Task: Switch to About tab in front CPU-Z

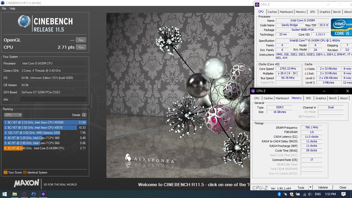Action: (344, 98)
